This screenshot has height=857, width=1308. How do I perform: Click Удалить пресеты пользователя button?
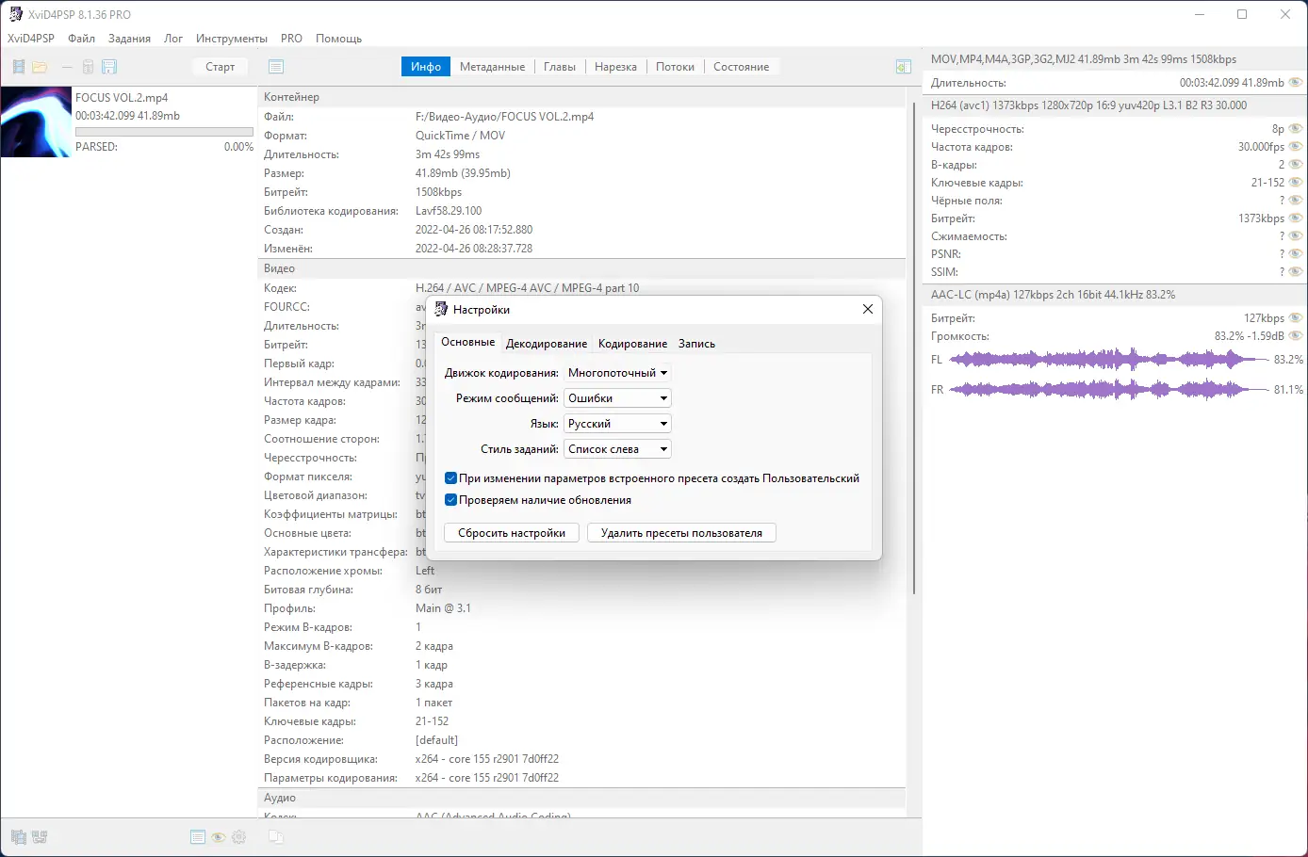pos(682,533)
